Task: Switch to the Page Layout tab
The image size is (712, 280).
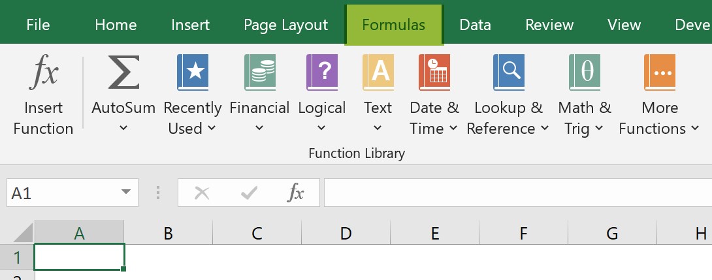Action: pos(285,25)
